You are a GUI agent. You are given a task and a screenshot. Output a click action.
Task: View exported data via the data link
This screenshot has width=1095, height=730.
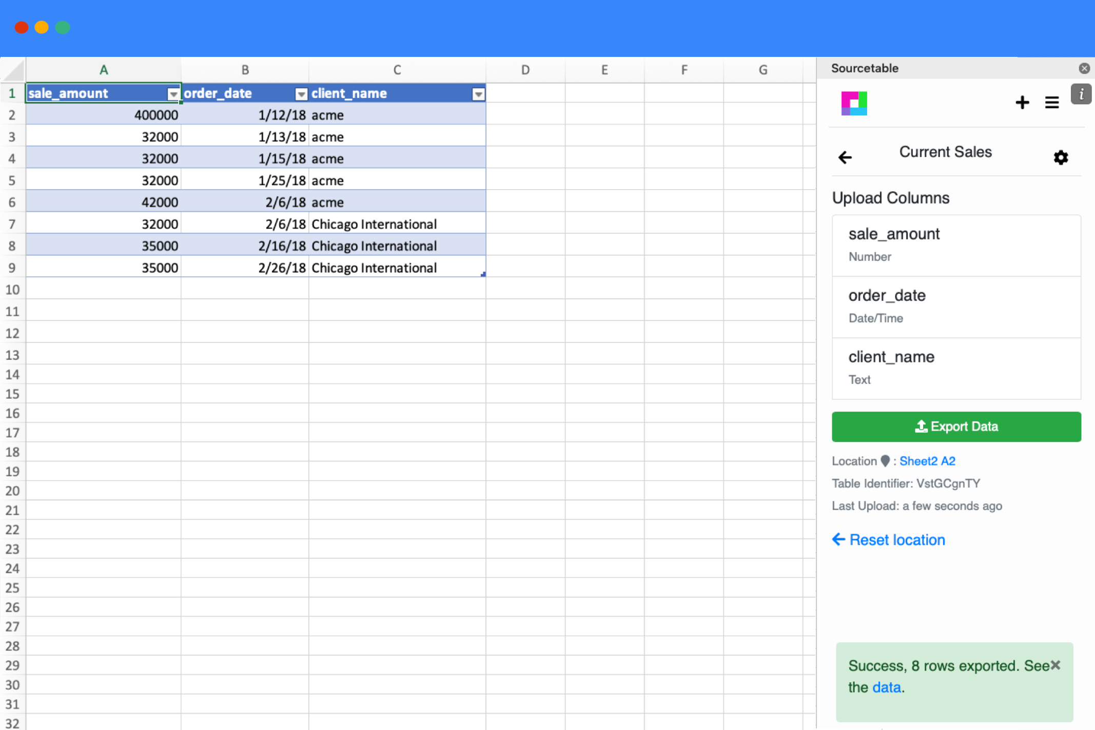886,687
